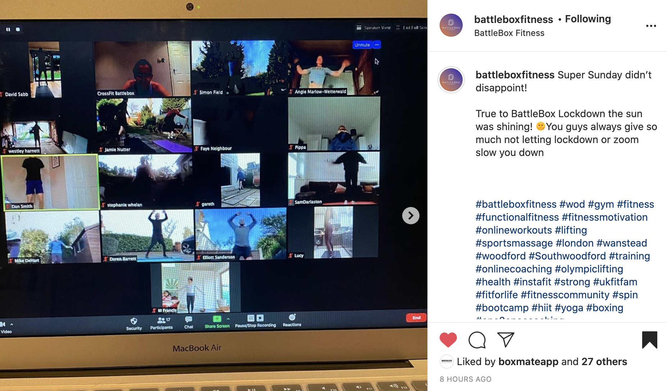Comment on the post
Viewport: 667px width, 391px height.
click(477, 339)
